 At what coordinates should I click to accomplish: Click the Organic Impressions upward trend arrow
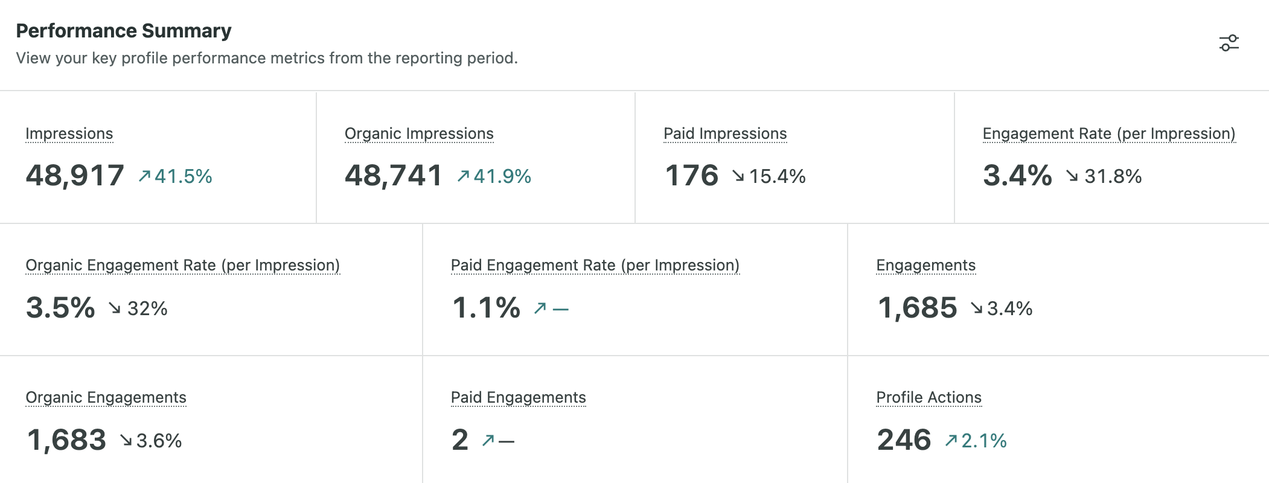[463, 176]
